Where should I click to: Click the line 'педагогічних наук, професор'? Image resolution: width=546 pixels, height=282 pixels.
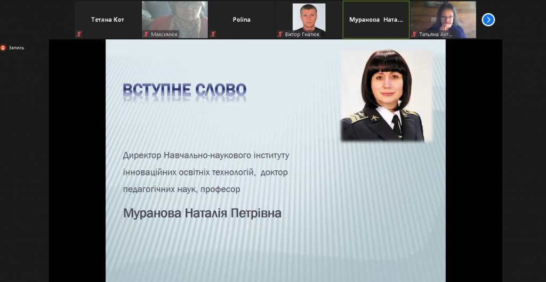click(x=181, y=189)
